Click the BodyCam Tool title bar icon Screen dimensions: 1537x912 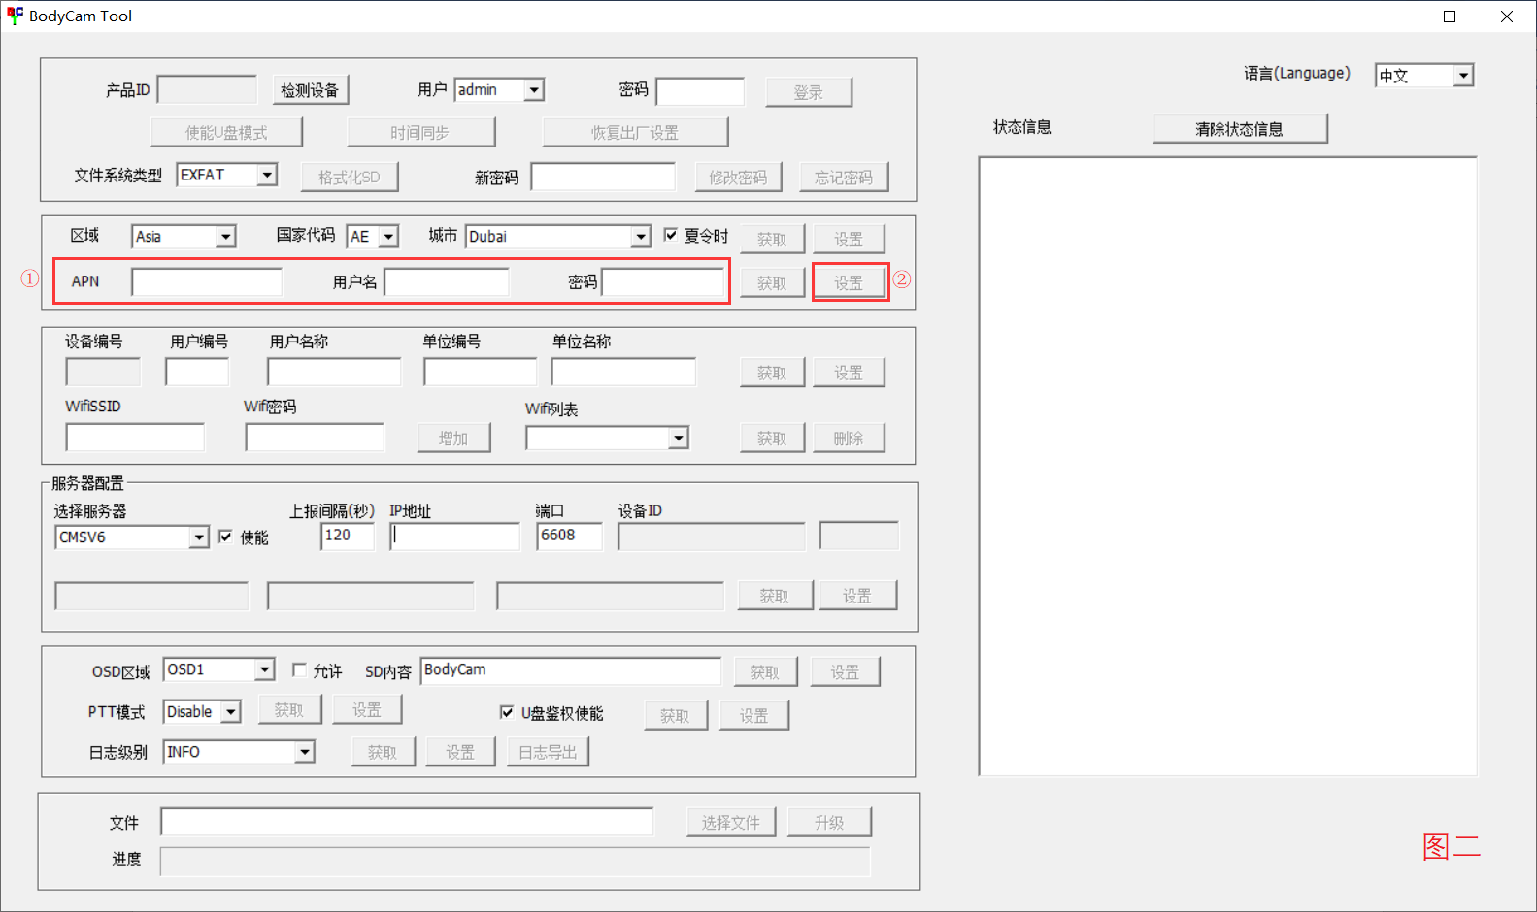(x=15, y=16)
